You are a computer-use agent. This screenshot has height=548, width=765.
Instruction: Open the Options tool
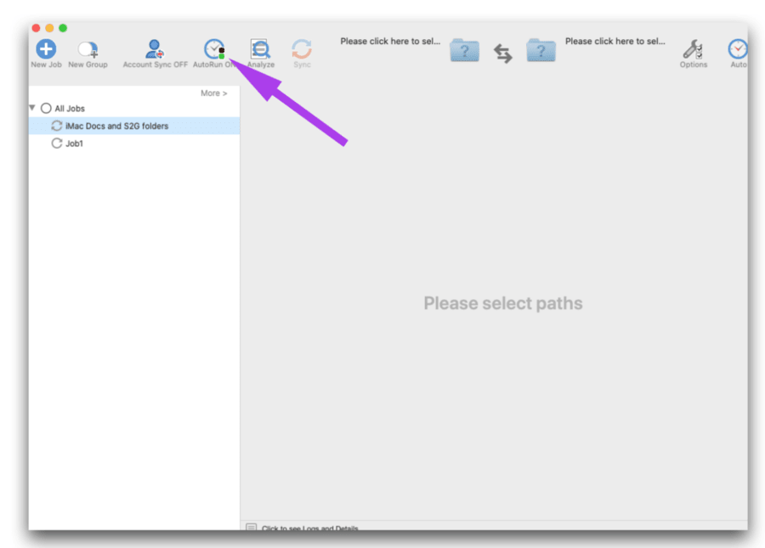click(x=693, y=48)
